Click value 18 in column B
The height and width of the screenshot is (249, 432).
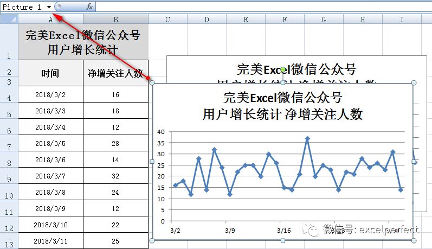pyautogui.click(x=115, y=111)
